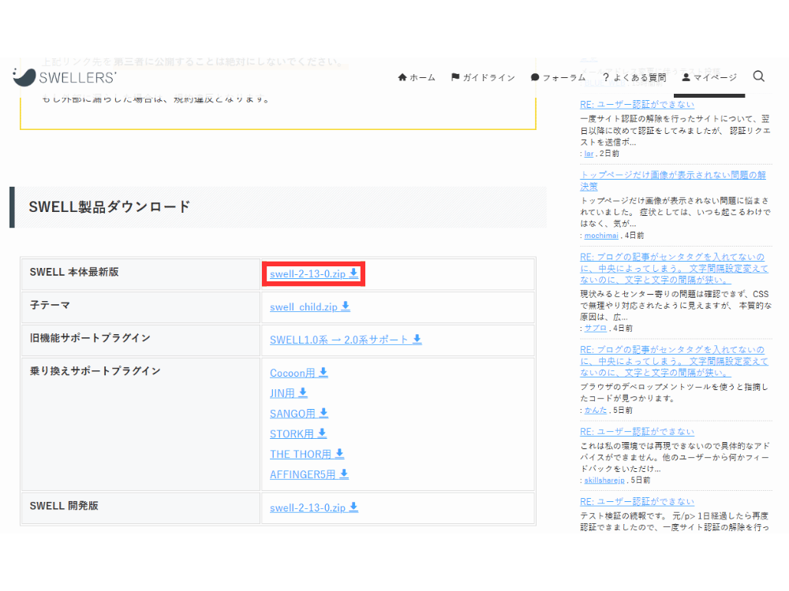Click the SWELL製品ダウンロード heading

pyautogui.click(x=110, y=207)
